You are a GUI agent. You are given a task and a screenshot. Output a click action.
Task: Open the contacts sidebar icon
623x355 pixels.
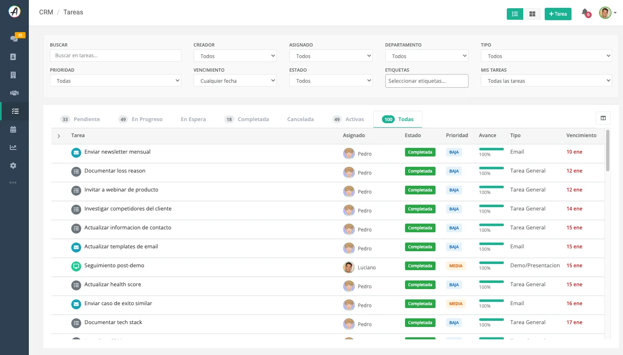click(x=13, y=57)
